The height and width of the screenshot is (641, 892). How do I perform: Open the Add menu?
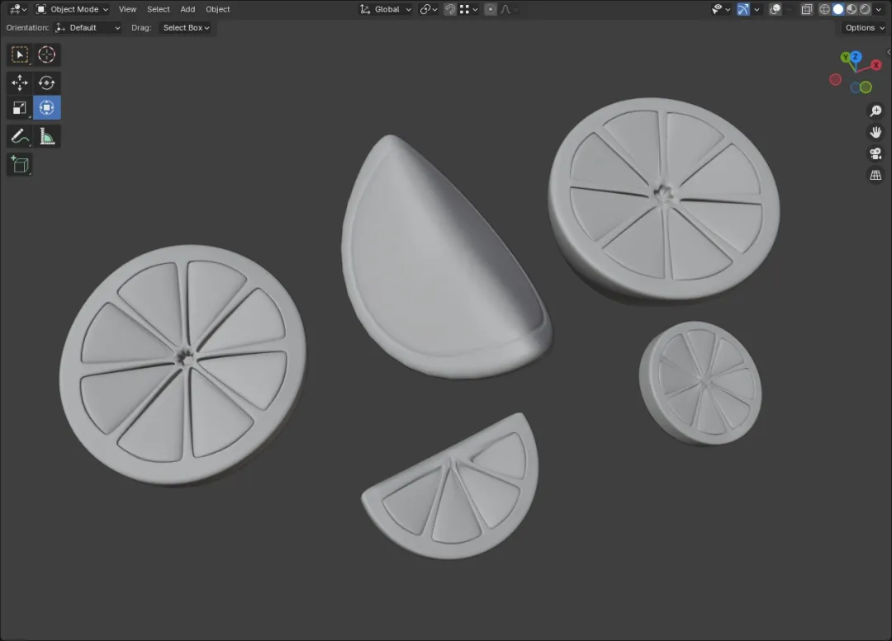pos(187,9)
